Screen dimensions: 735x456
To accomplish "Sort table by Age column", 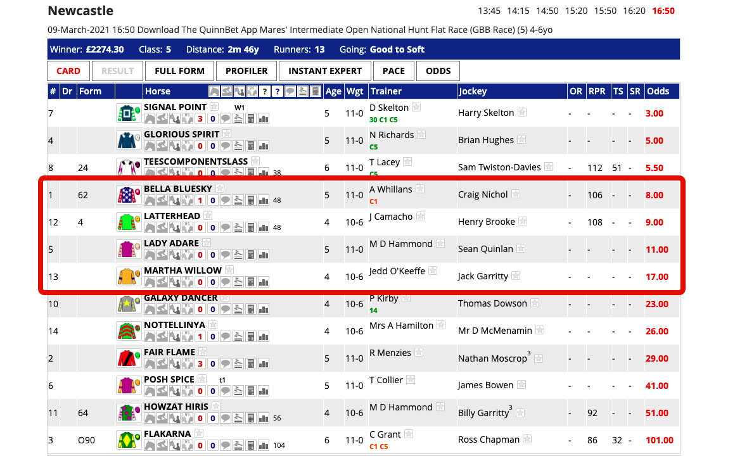I will [333, 91].
